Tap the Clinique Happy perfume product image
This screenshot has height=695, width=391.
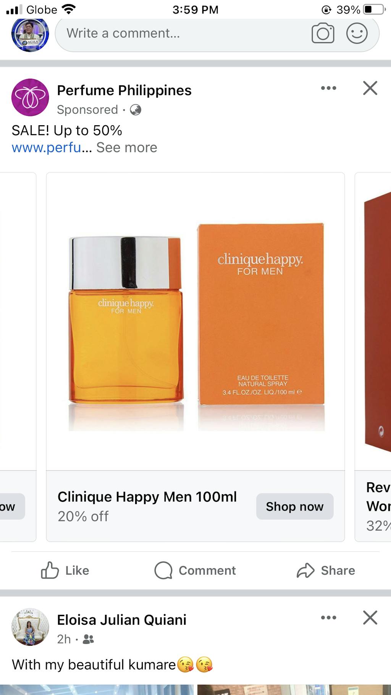coord(195,321)
